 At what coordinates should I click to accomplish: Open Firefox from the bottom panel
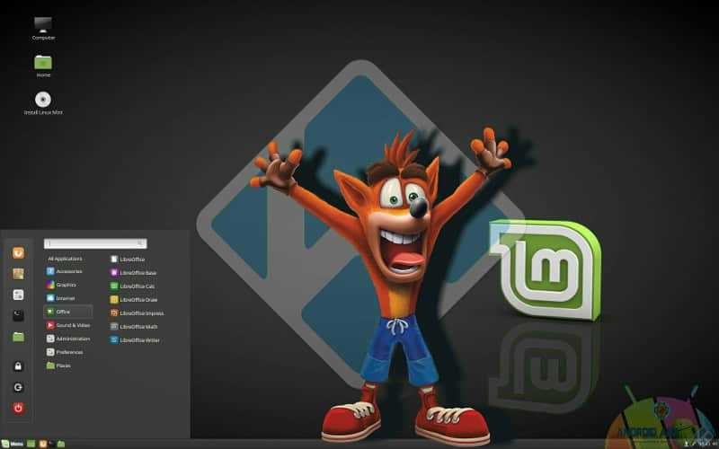pyautogui.click(x=42, y=444)
